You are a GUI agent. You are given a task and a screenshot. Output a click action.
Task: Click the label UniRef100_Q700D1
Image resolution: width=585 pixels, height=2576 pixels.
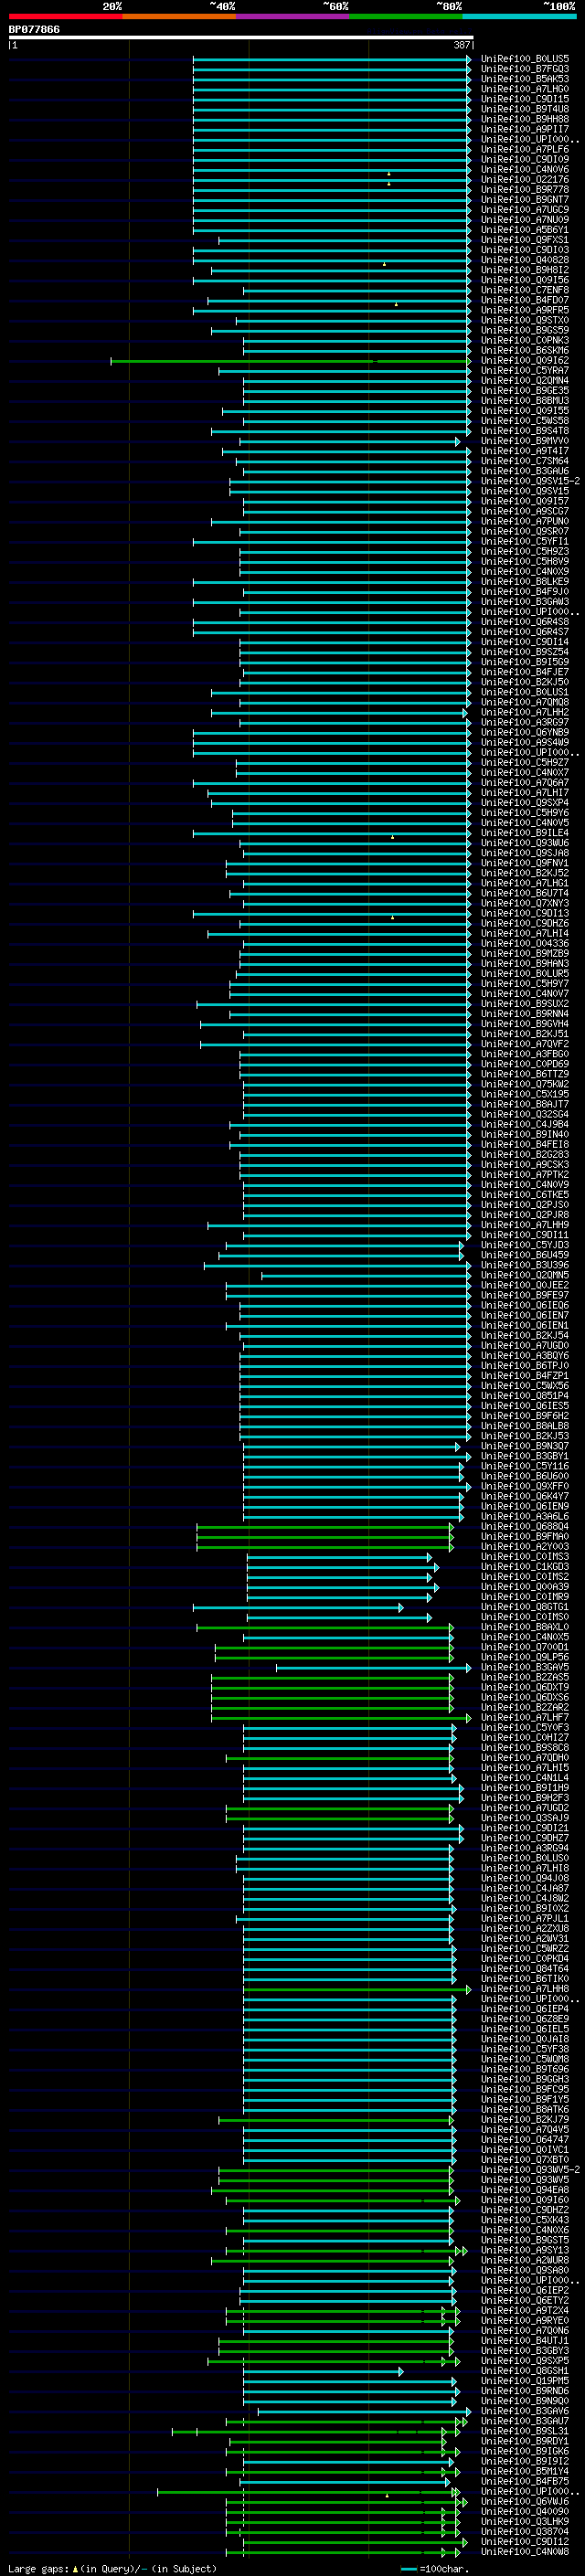[x=525, y=1647]
